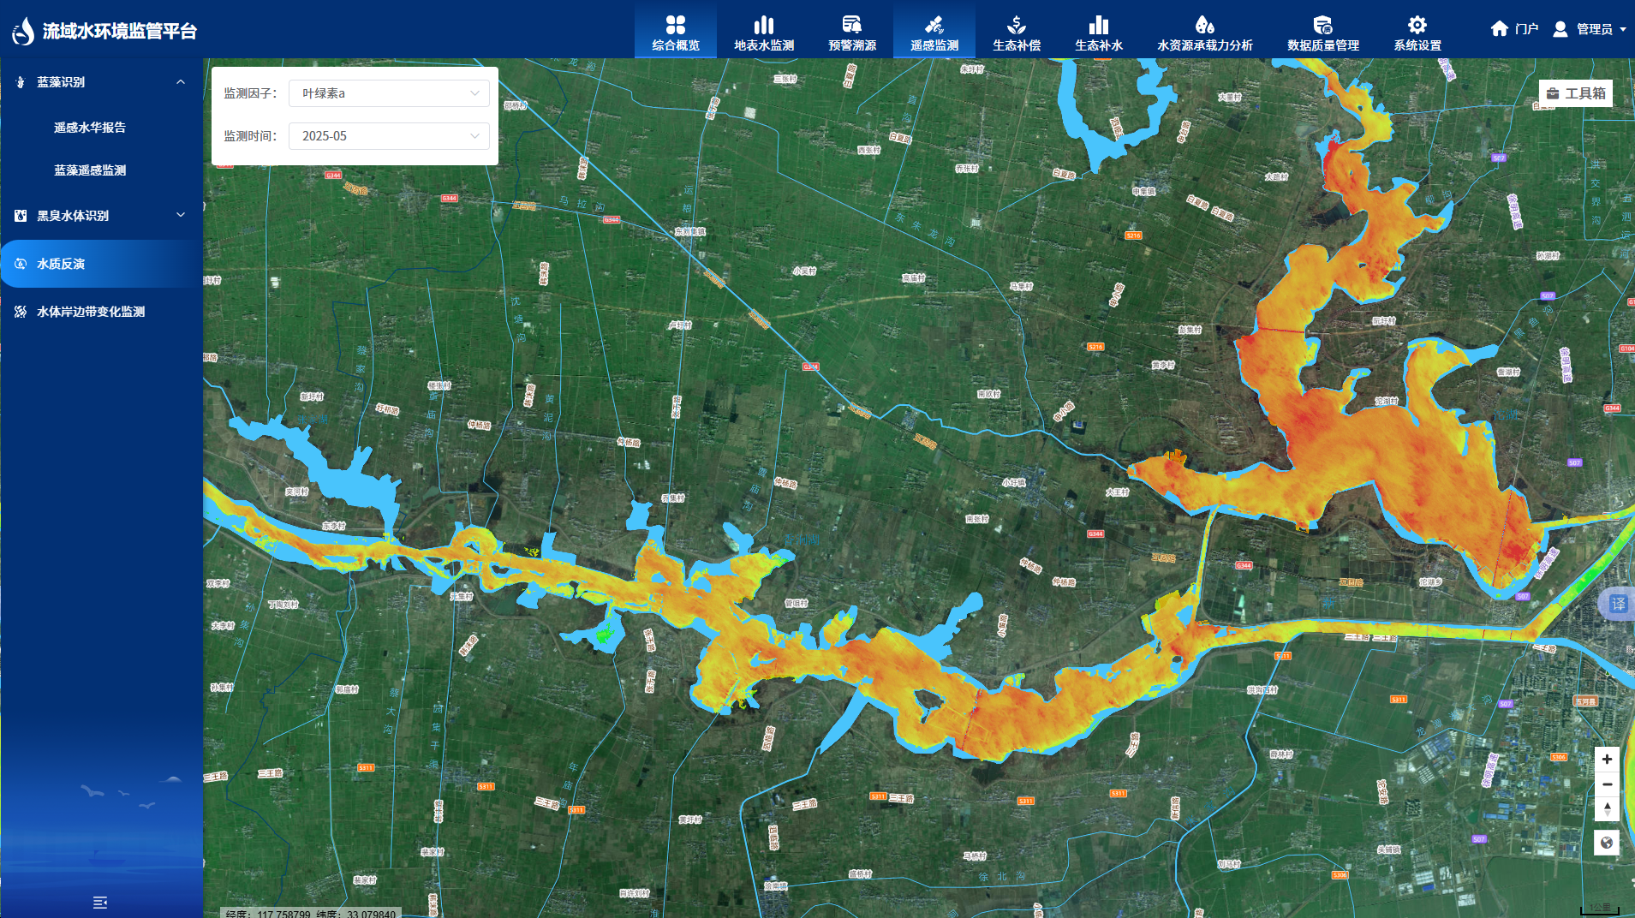This screenshot has width=1635, height=918.
Task: Open the 管理员 user dropdown
Action: tap(1591, 29)
